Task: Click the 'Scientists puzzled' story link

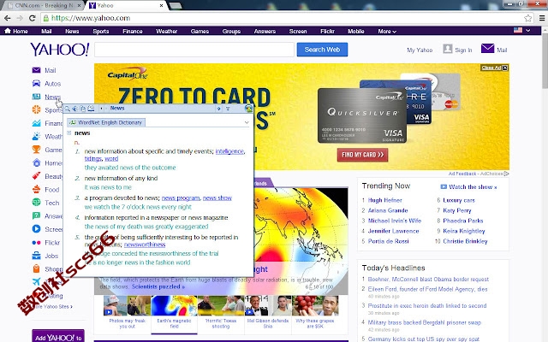Action: pyautogui.click(x=158, y=286)
